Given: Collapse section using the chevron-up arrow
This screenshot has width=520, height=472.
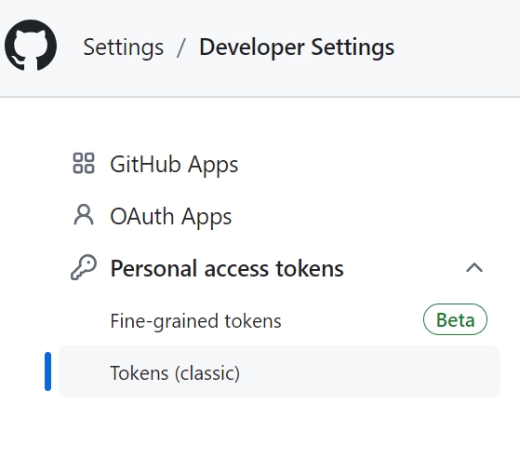Looking at the screenshot, I should click(x=474, y=267).
